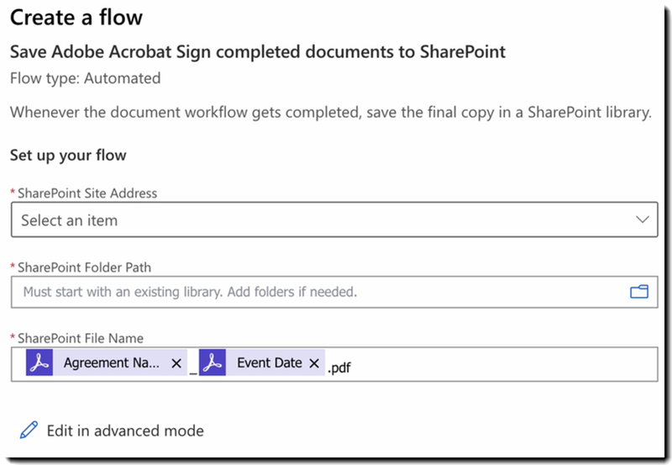Click the Adobe Acrobat icon on Agreement Name token
The height and width of the screenshot is (465, 672).
39,363
